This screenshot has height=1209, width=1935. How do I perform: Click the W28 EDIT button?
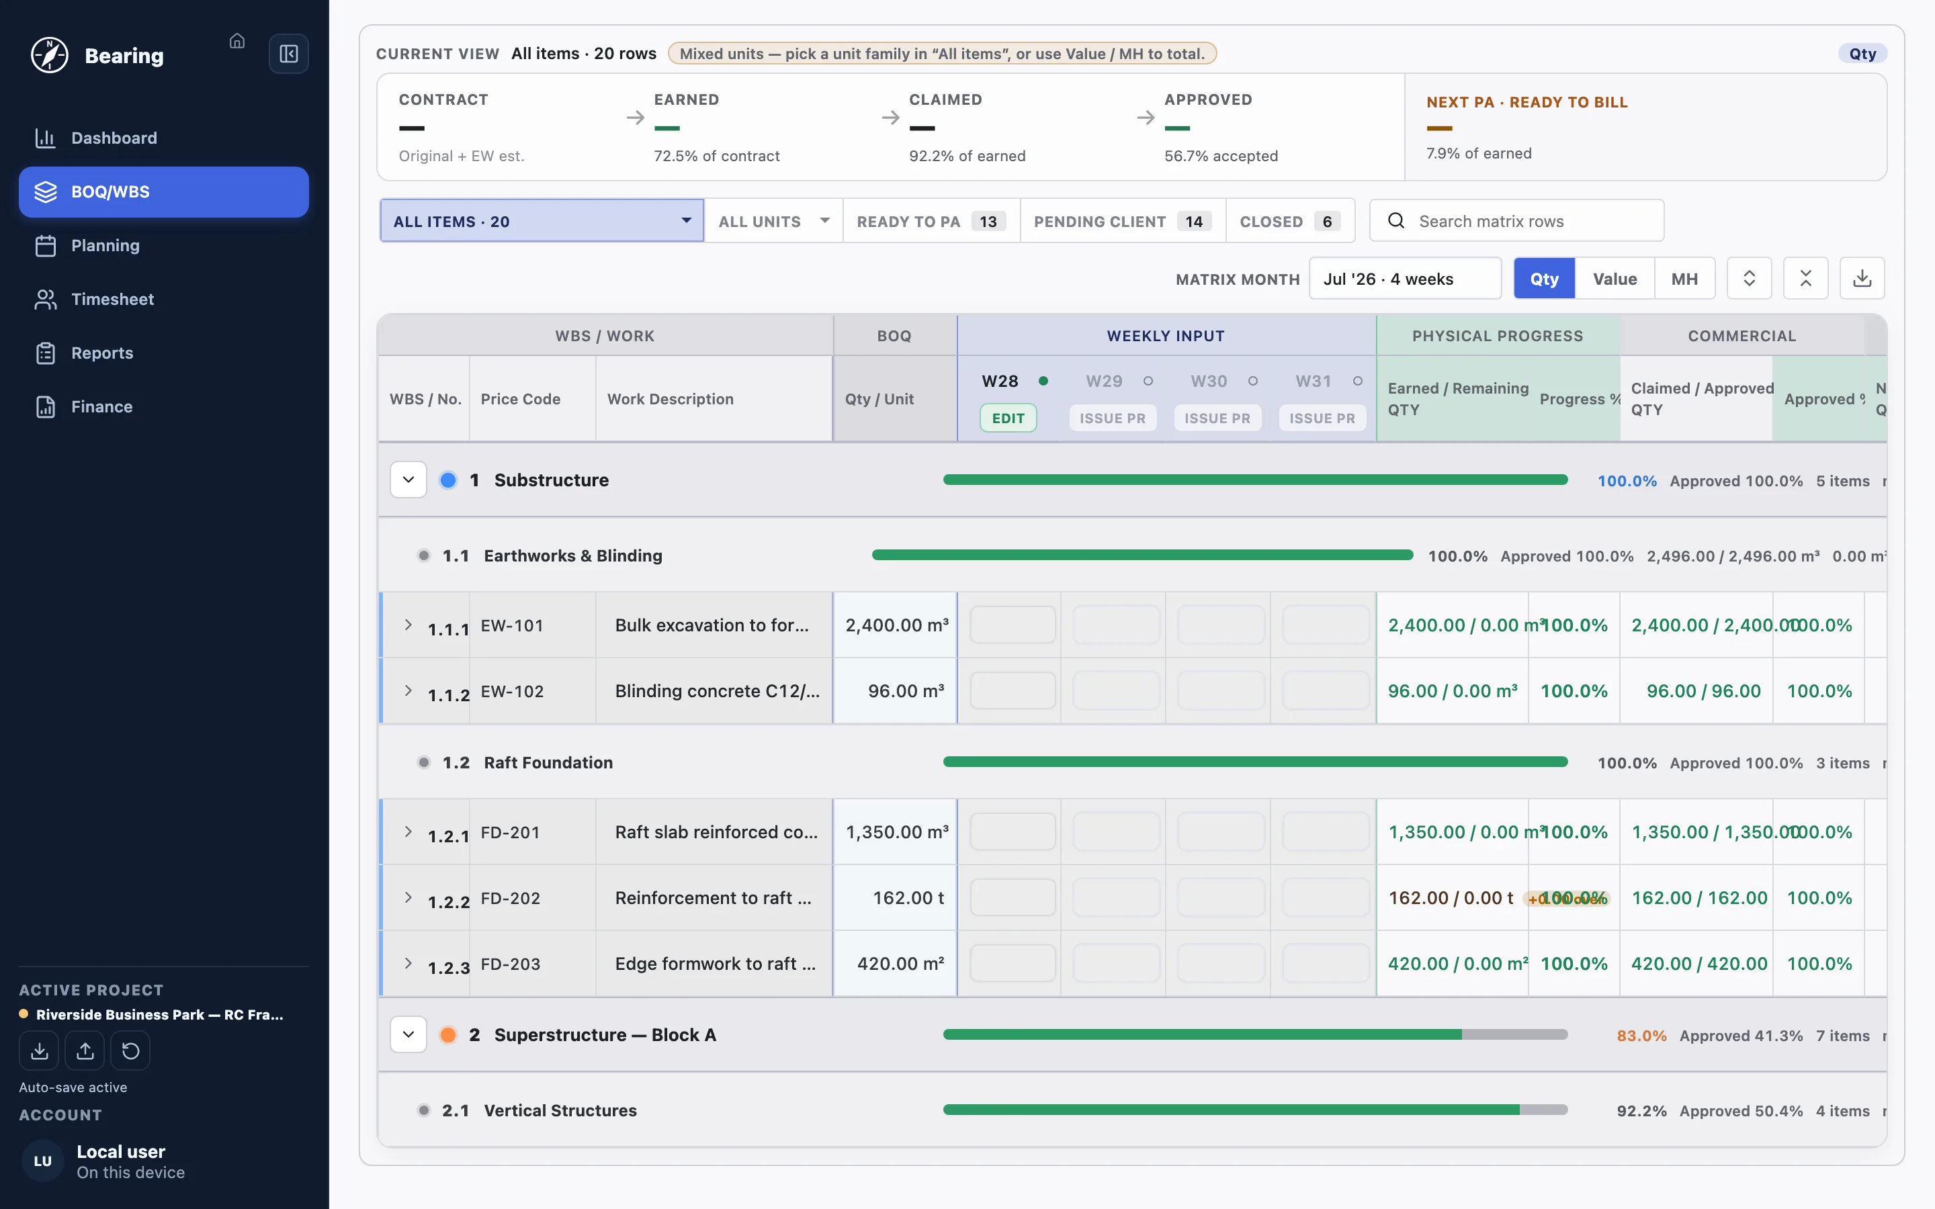(1008, 417)
